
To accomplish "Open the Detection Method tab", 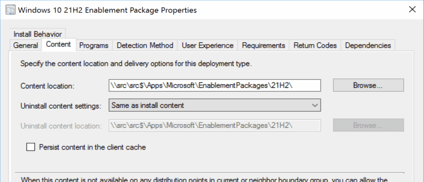I will click(x=145, y=45).
